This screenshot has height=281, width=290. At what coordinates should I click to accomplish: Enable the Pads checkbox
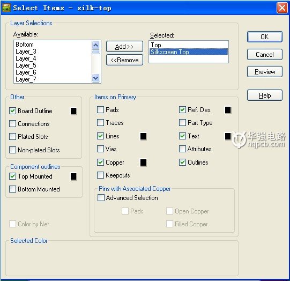100,109
